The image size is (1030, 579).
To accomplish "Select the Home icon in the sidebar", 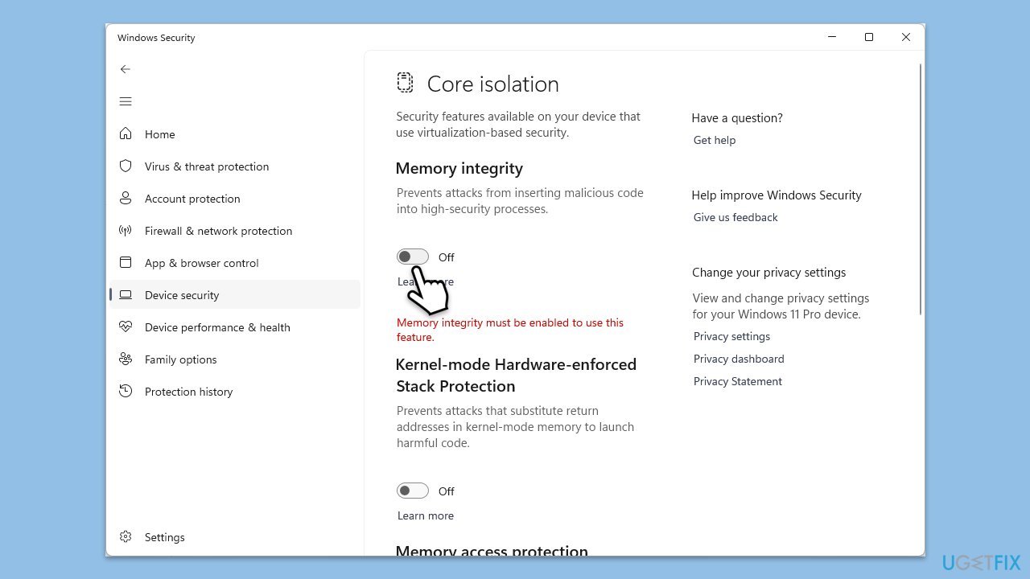I will (126, 134).
